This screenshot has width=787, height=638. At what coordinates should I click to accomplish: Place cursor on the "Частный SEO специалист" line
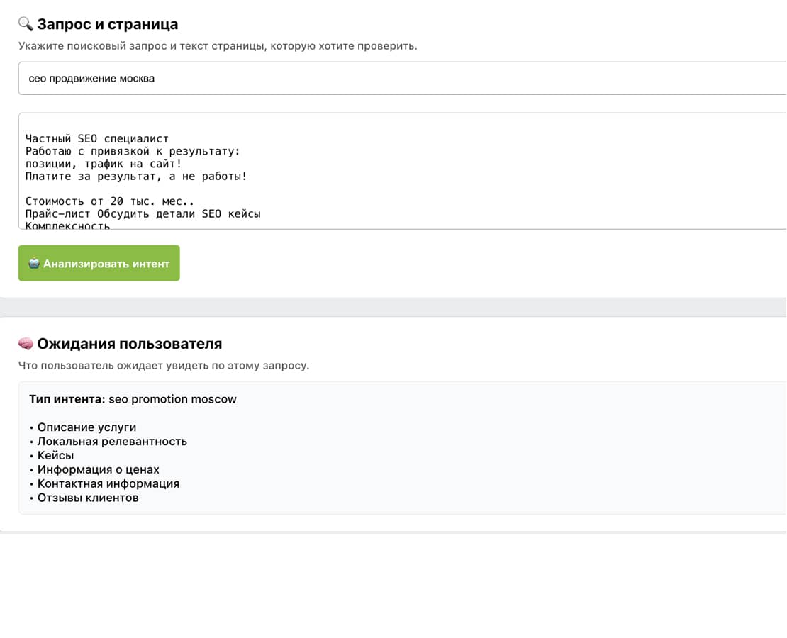point(97,139)
